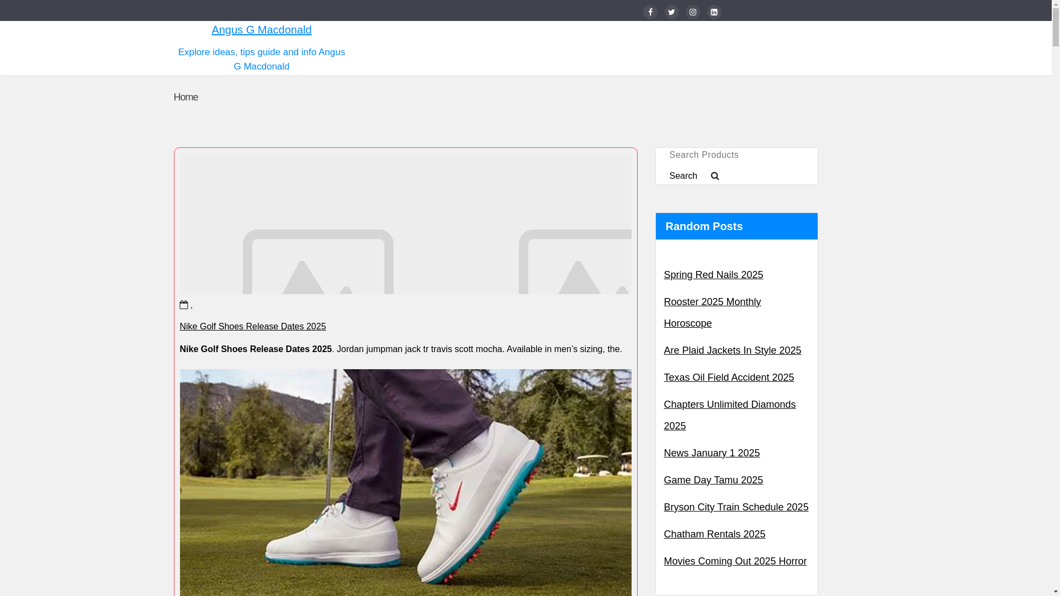
Task: Open Texas Oil Field Accident 2025 post
Action: 729,377
